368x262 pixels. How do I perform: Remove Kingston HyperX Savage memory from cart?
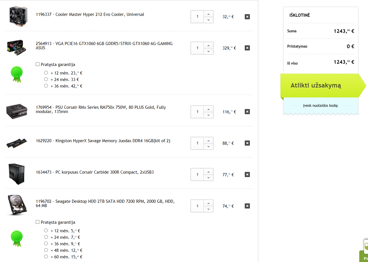(x=247, y=143)
